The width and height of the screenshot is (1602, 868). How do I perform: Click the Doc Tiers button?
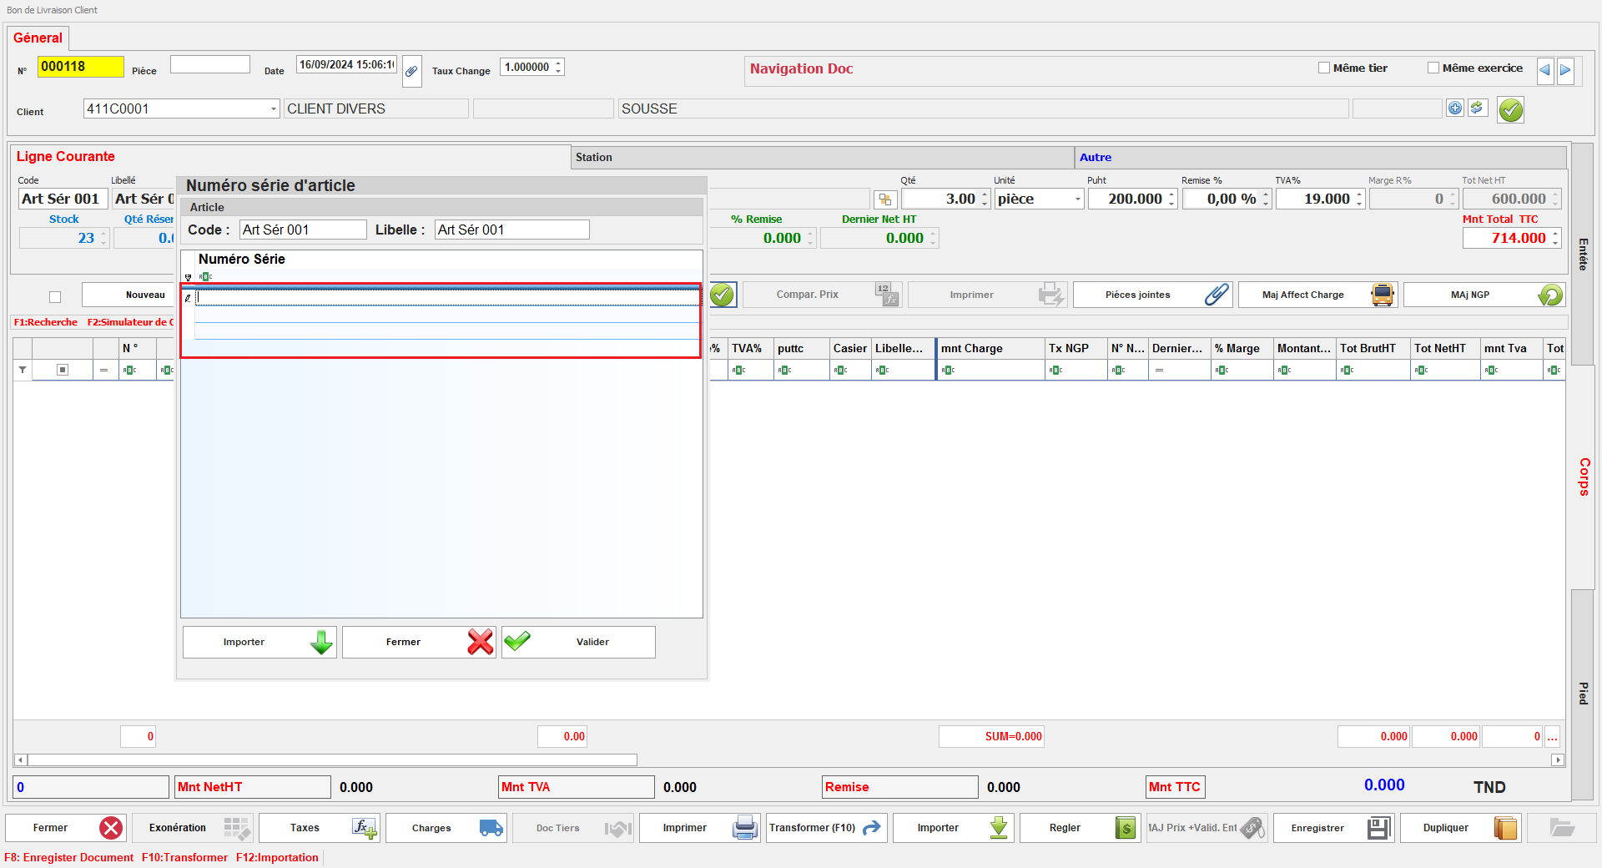click(x=573, y=828)
